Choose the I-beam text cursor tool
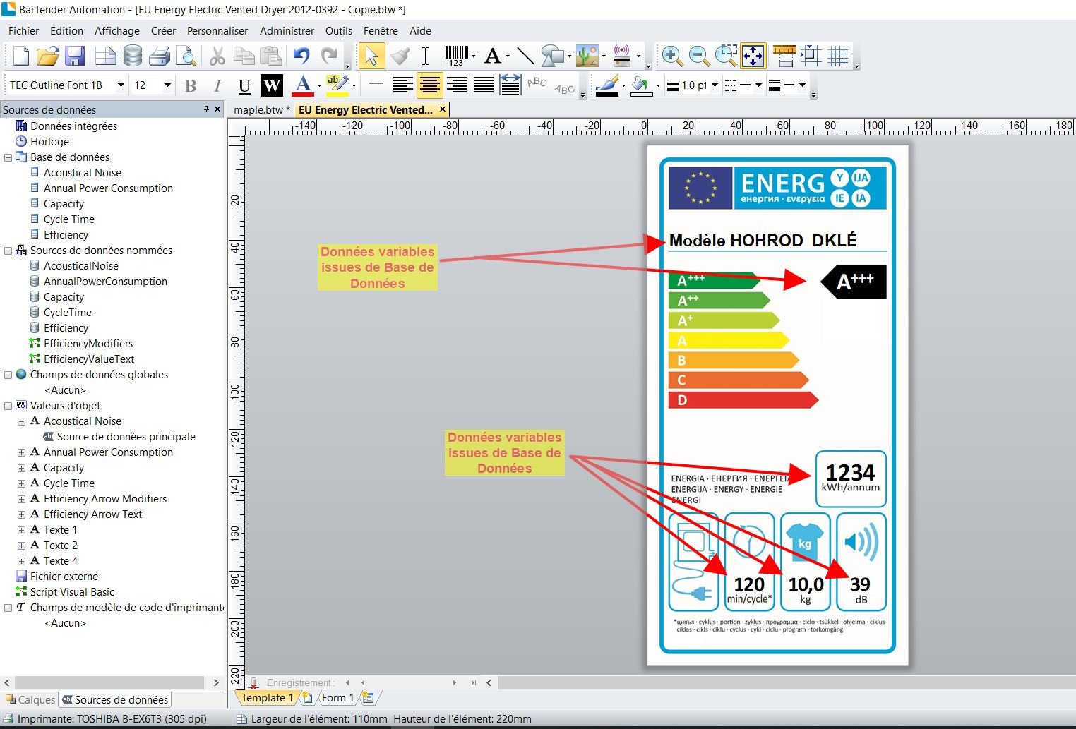The height and width of the screenshot is (729, 1076). (426, 56)
